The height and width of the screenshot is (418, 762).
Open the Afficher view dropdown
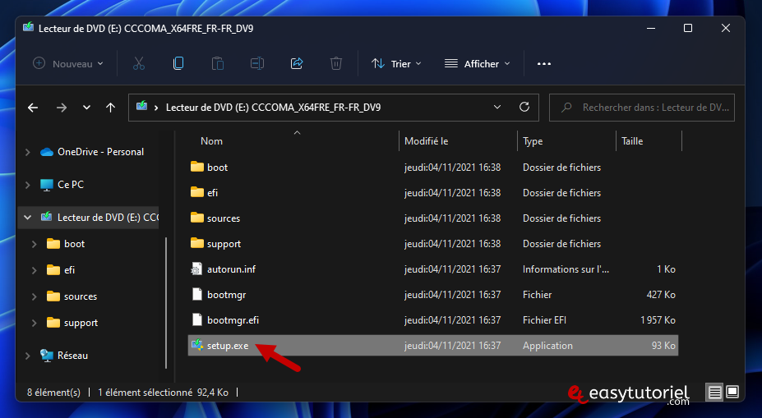(x=478, y=63)
